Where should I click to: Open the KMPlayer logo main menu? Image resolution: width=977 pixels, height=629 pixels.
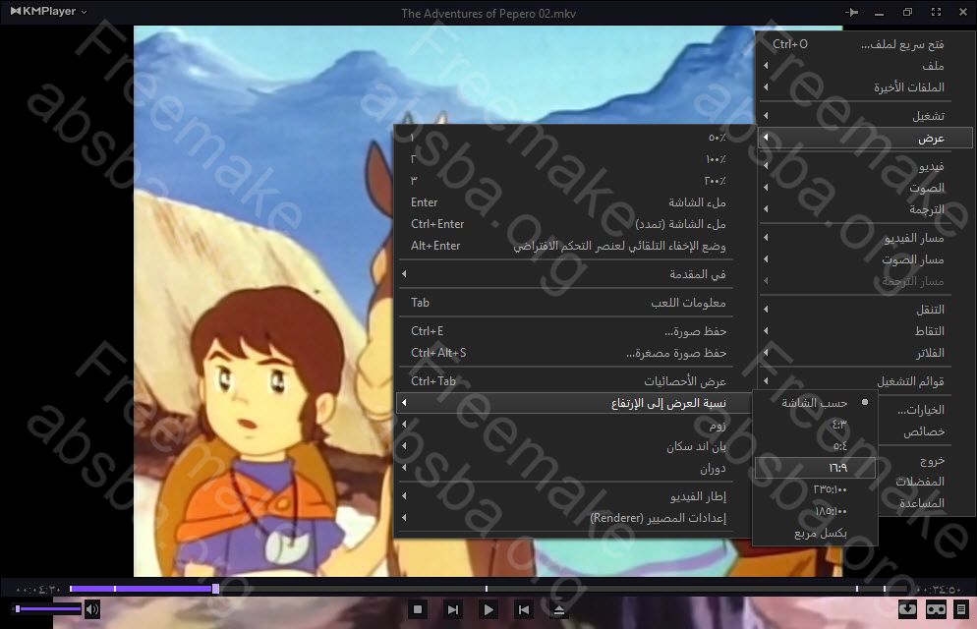[48, 11]
